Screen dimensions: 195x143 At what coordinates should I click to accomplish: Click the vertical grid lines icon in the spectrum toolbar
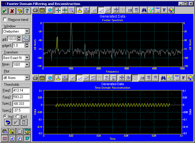[130, 10]
